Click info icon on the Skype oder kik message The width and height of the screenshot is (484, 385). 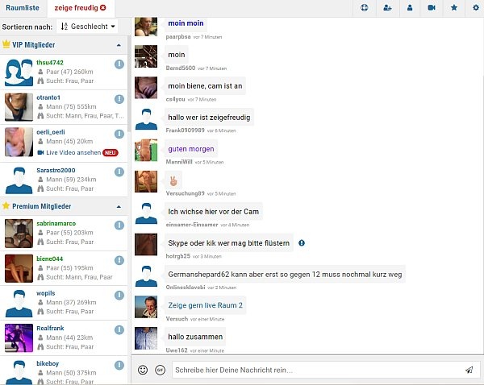[x=301, y=242]
